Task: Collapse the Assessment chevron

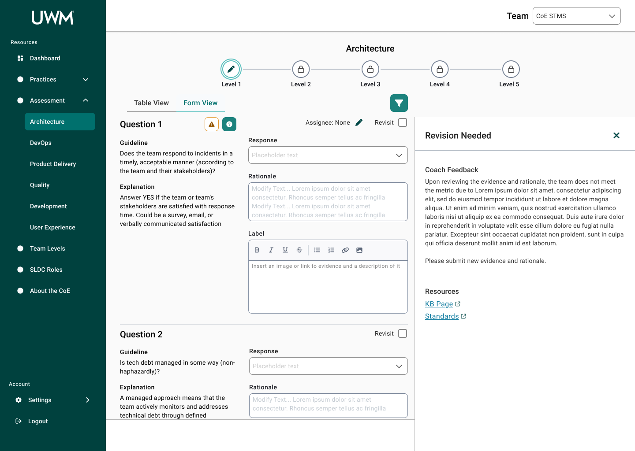Action: point(86,100)
